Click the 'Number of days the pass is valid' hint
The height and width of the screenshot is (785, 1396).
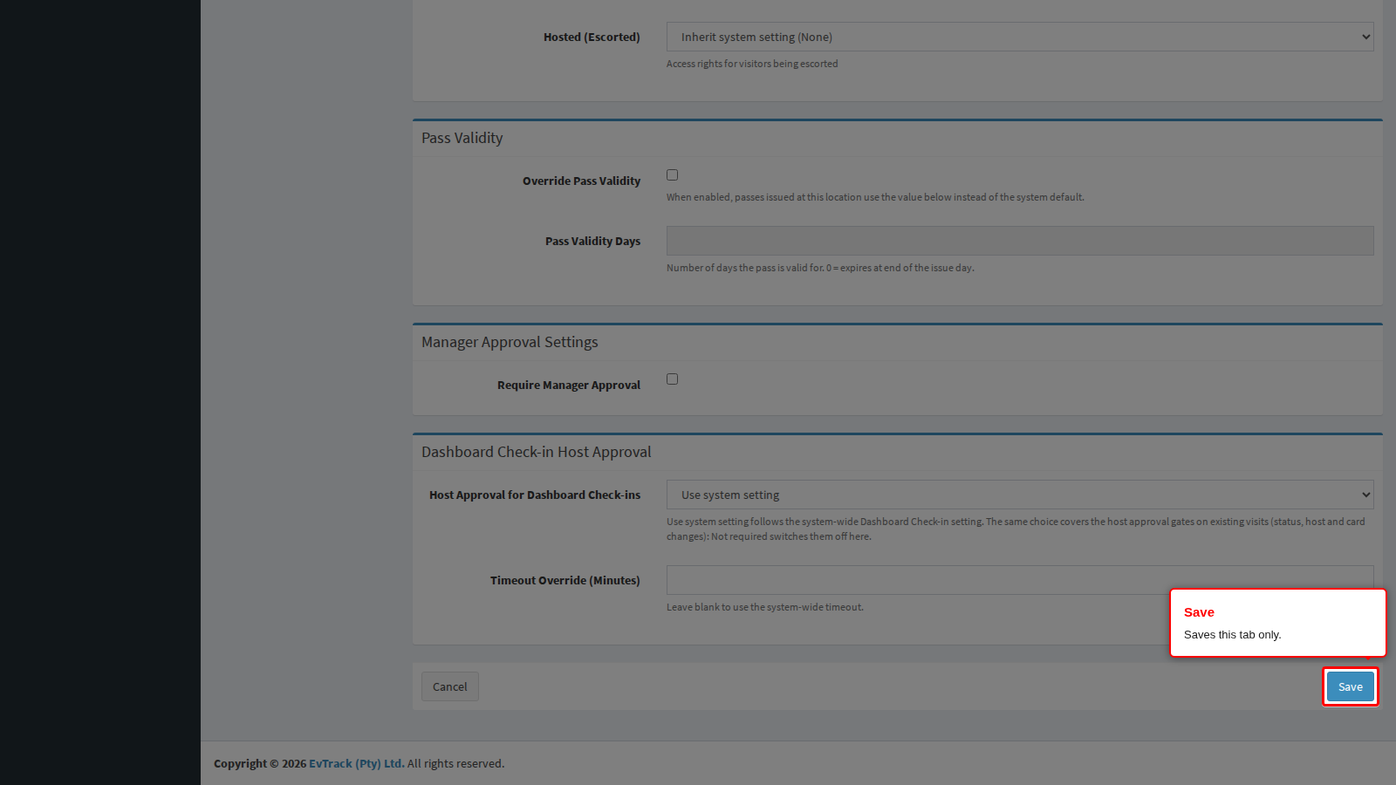[820, 268]
